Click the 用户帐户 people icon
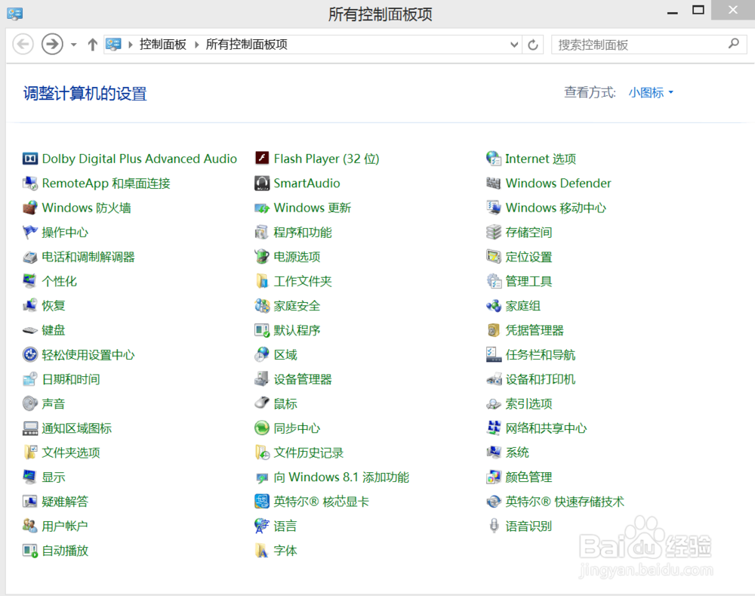 point(30,526)
